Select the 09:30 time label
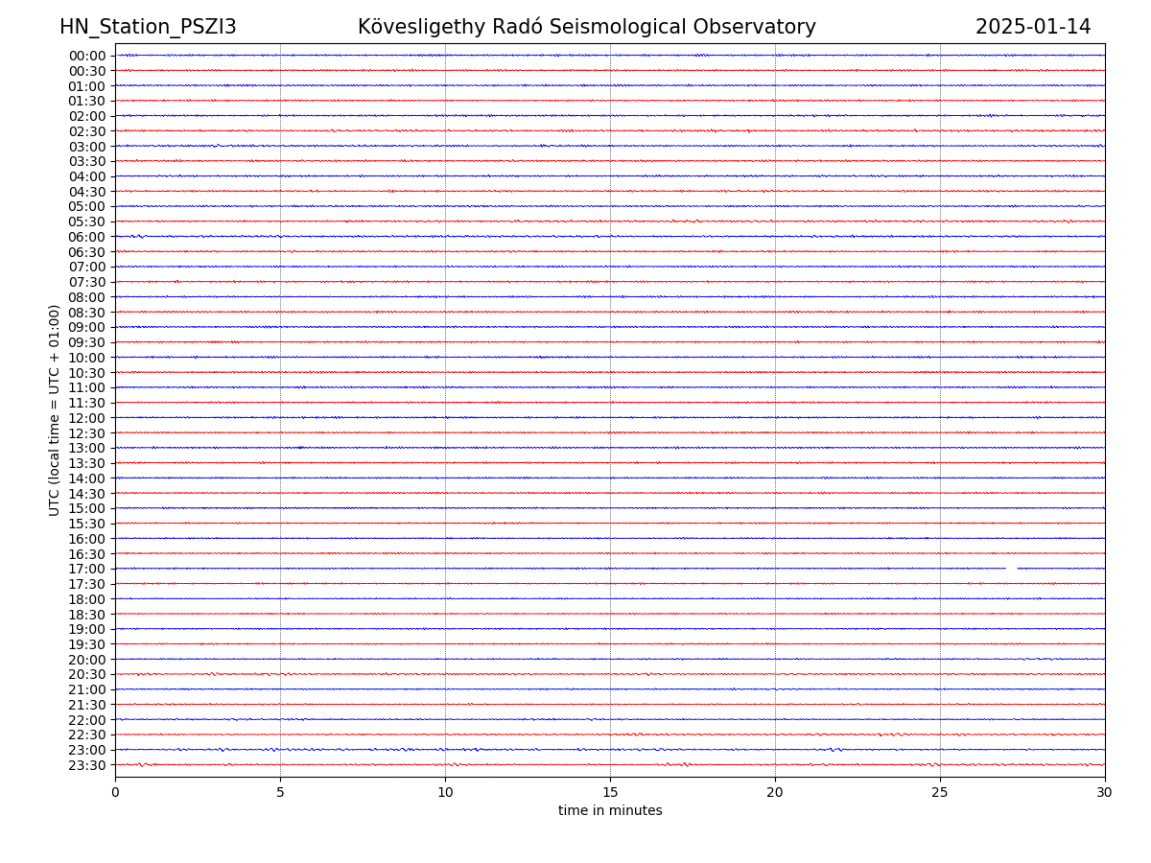This screenshot has width=1151, height=863. point(87,342)
